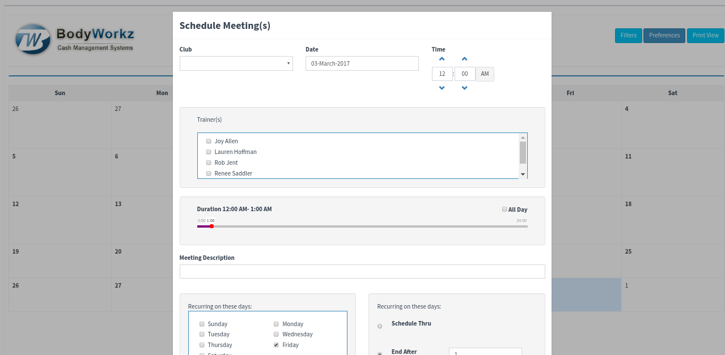Screen dimensions: 725x355
Task: Increase the hour with the up chevron
Action: coord(442,59)
